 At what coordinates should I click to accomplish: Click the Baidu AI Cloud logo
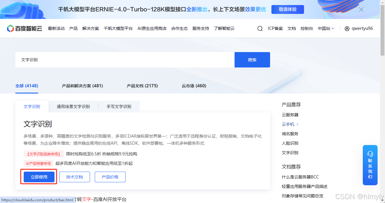[x=25, y=28]
